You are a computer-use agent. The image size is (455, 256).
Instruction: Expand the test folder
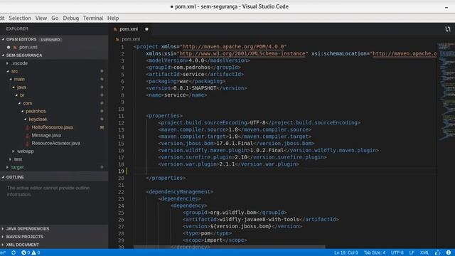tap(11, 159)
